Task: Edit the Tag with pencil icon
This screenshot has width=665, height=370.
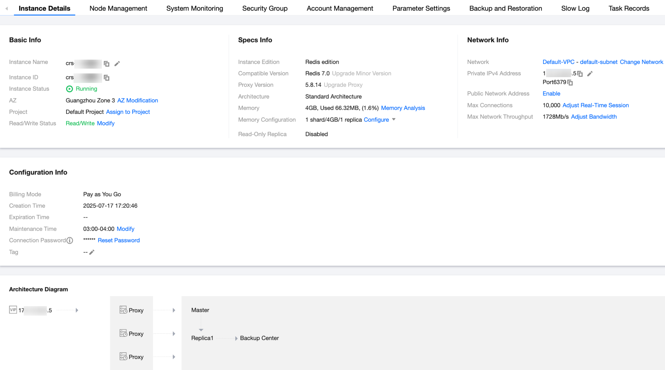Action: click(92, 252)
